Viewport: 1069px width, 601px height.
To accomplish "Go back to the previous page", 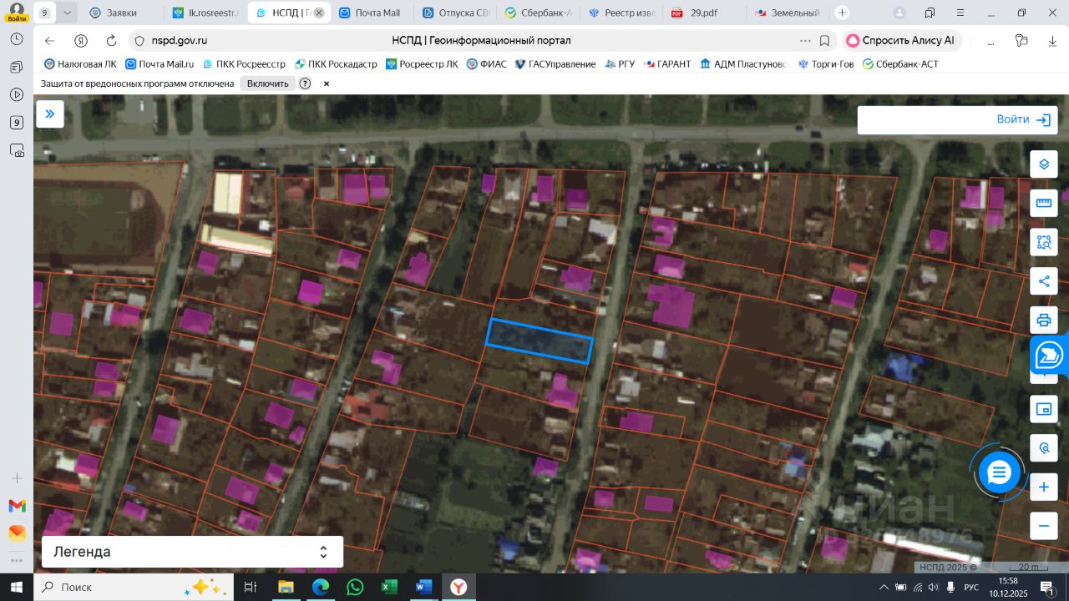I will click(x=49, y=41).
